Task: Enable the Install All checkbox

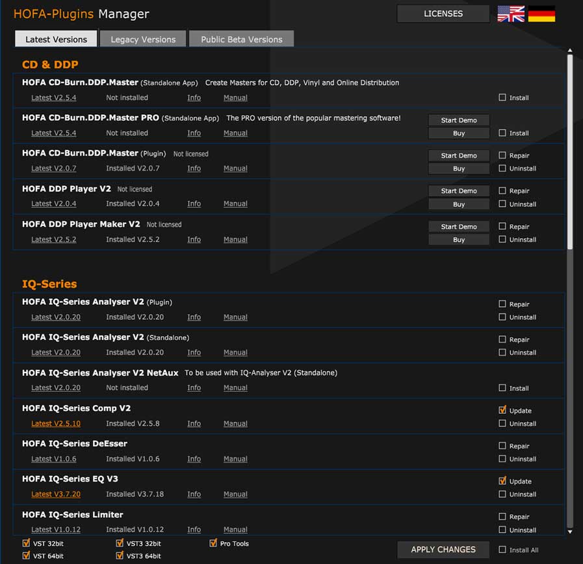Action: [x=502, y=550]
